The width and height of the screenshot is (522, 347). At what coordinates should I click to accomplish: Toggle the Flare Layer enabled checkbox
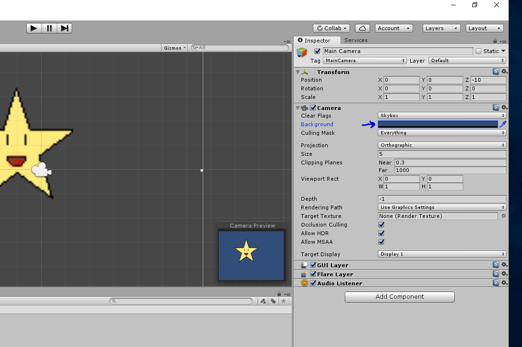313,274
